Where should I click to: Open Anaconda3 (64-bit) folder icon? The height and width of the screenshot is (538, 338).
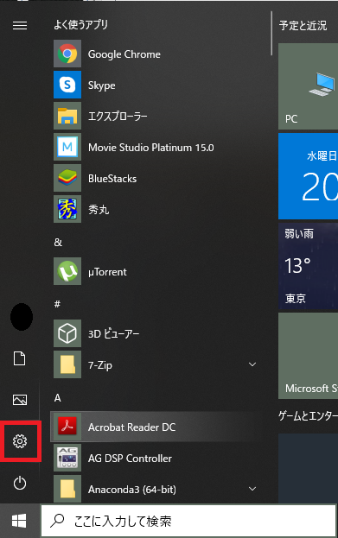(x=67, y=489)
